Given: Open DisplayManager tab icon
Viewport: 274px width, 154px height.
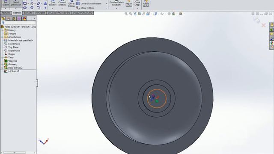Looking at the screenshot, I should [24, 18].
